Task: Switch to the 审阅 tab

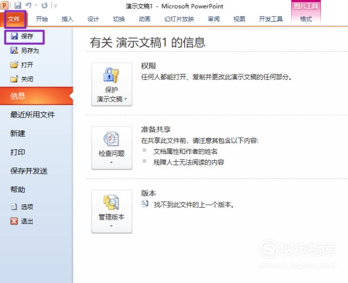Action: click(x=214, y=19)
